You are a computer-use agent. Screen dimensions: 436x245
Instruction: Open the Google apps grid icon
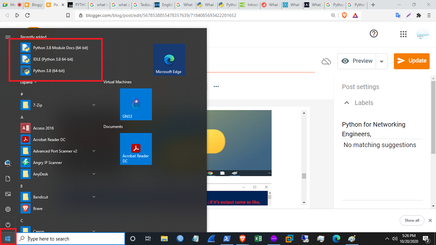403,34
